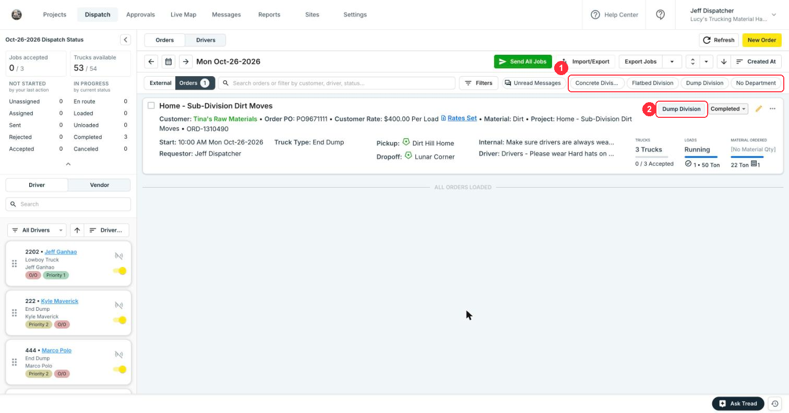This screenshot has width=789, height=413.
Task: Open the Created At sort dropdown
Action: point(756,62)
